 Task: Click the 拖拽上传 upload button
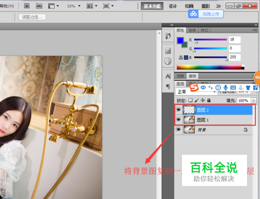coord(211,14)
